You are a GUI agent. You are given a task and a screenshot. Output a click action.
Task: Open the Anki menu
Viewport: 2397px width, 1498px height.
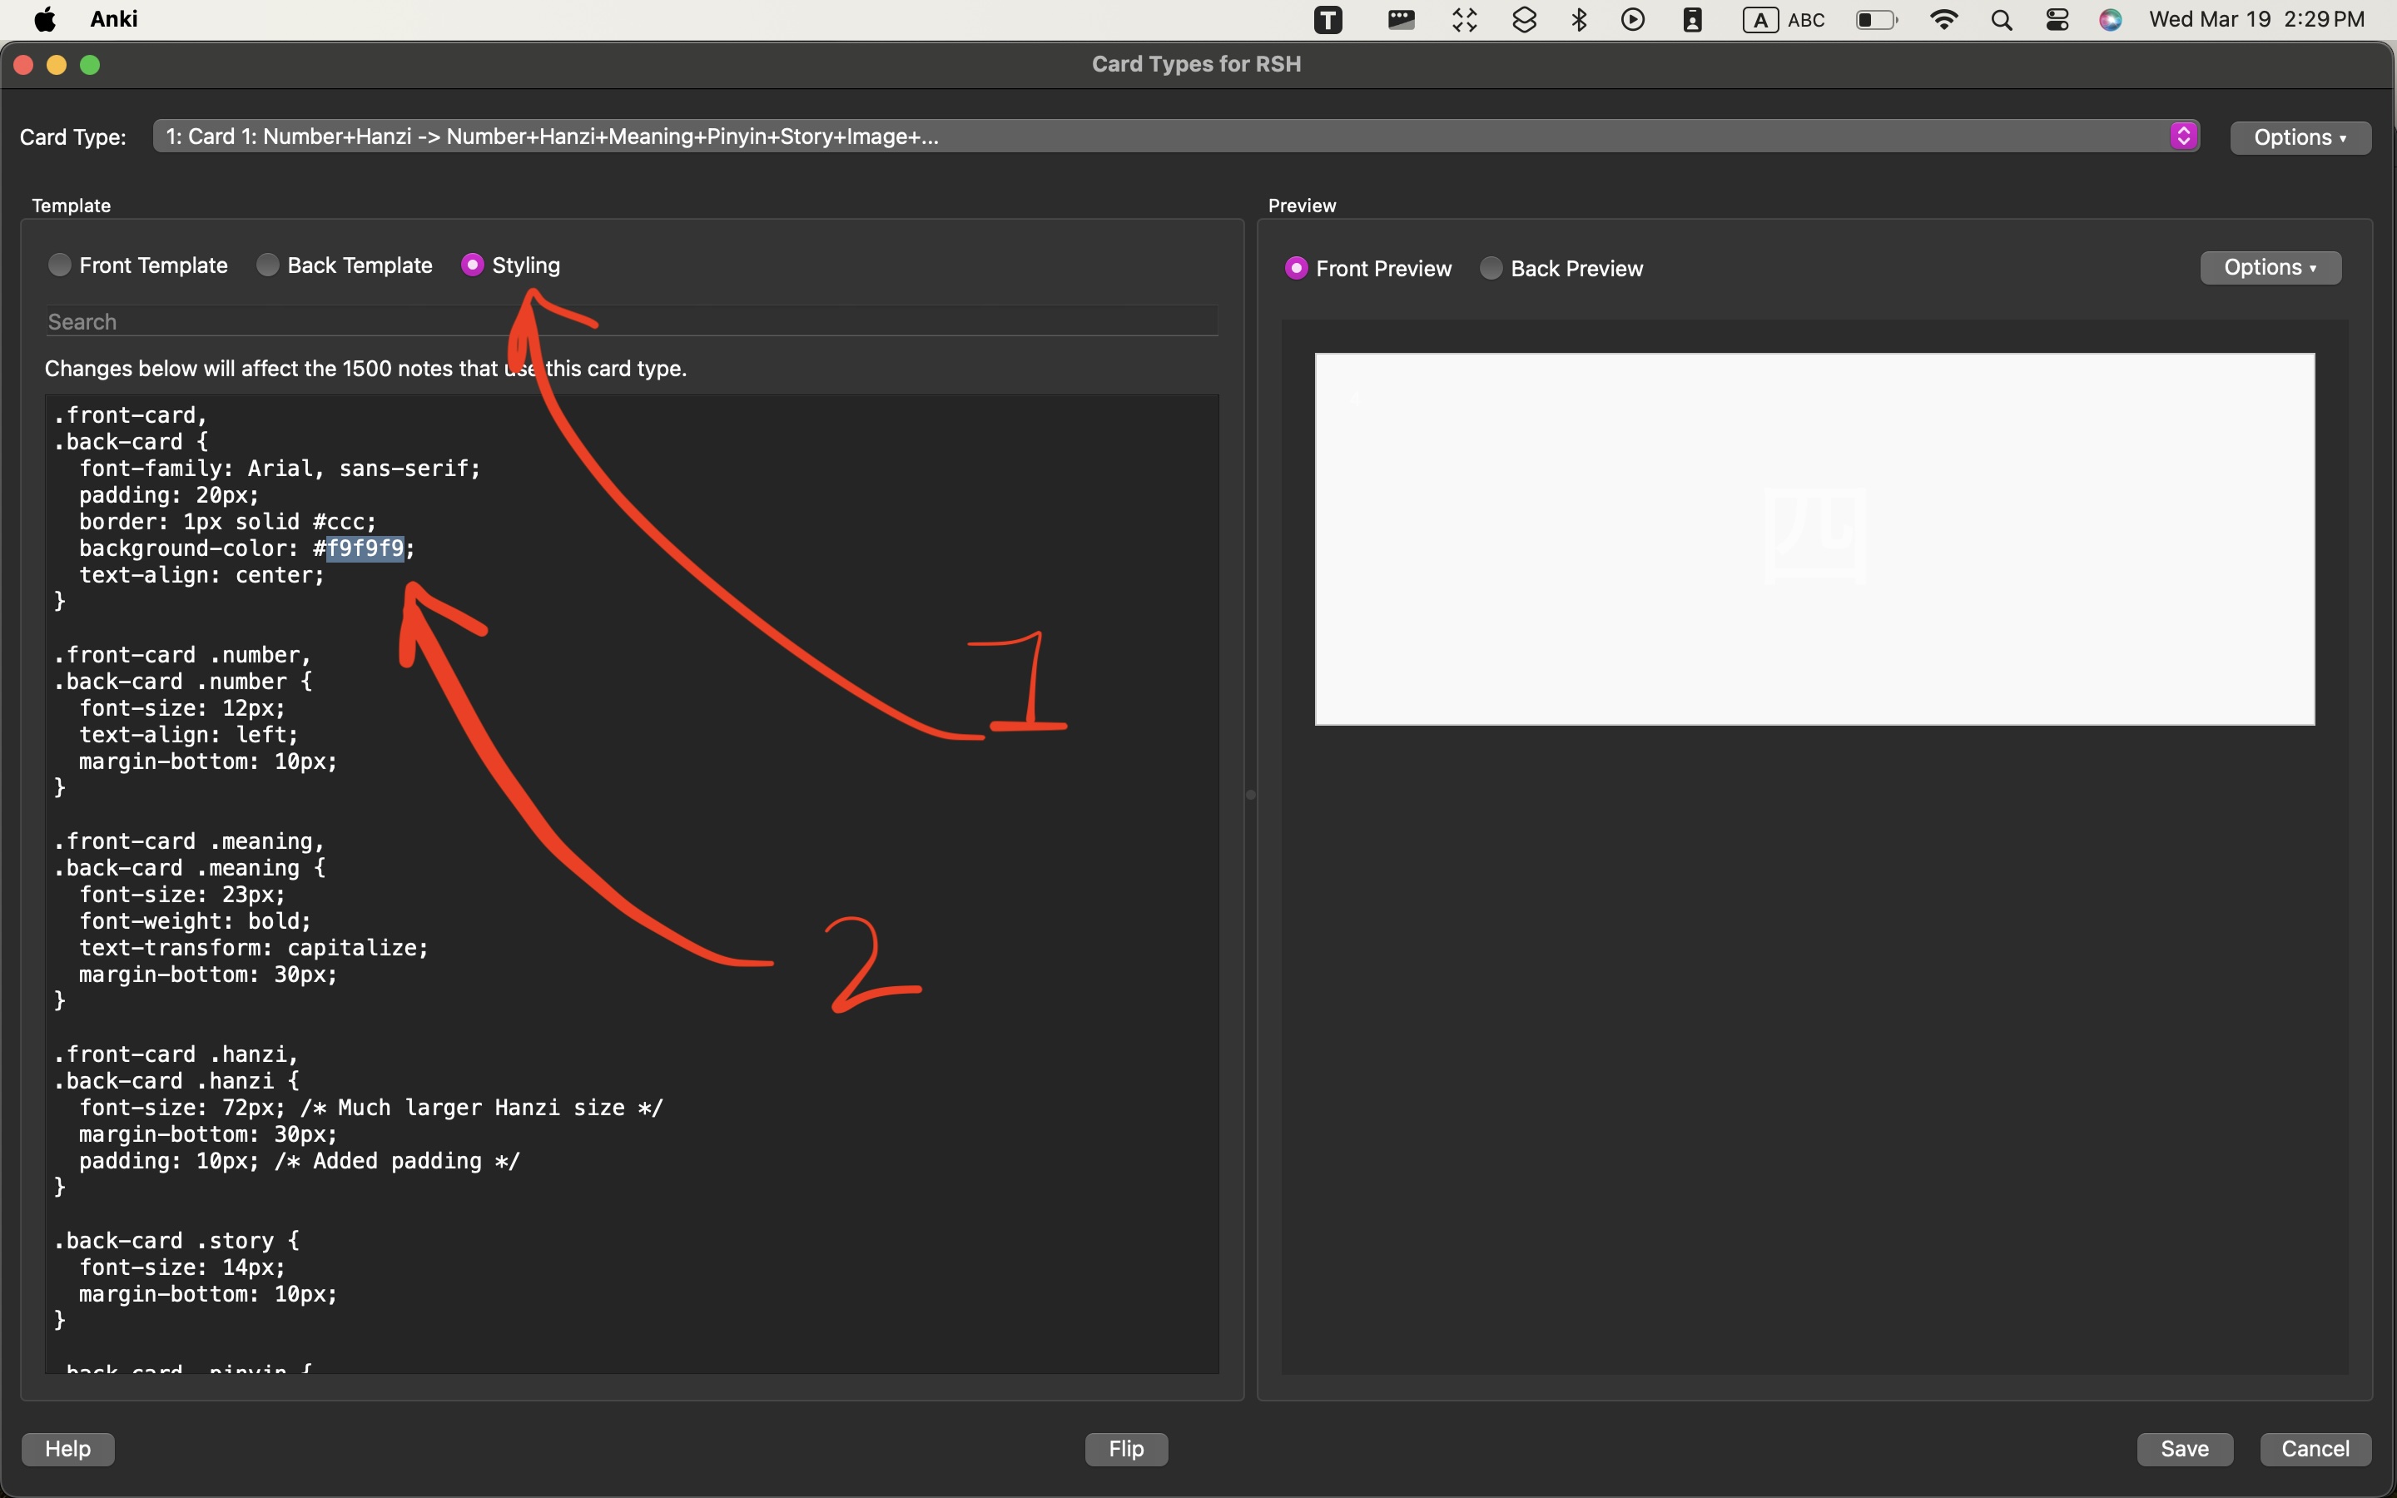(x=113, y=19)
